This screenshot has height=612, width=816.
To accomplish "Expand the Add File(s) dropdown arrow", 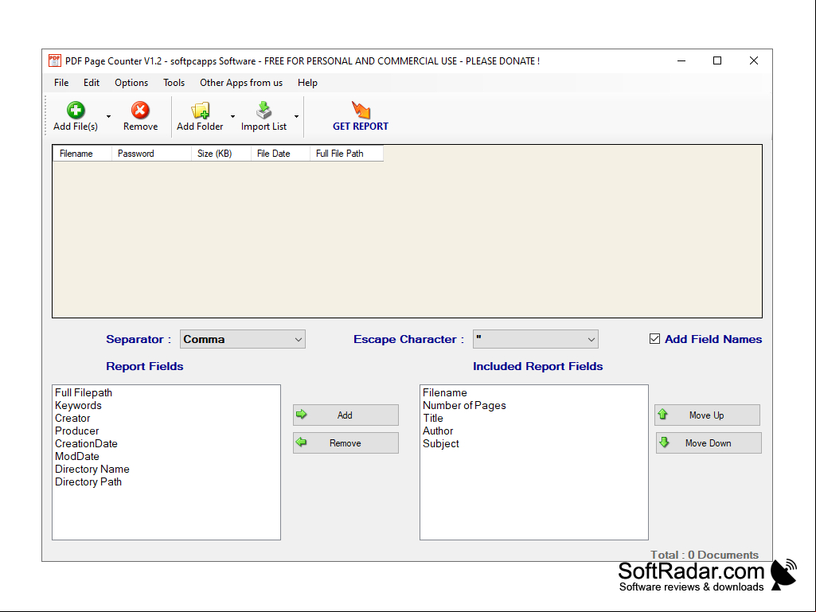I will [x=108, y=116].
